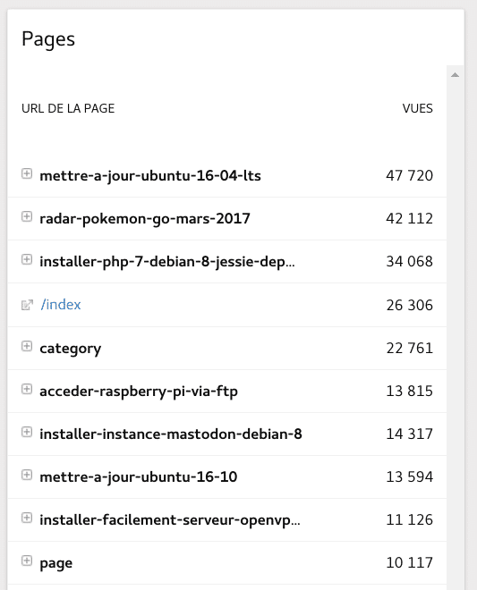Sort by VUES column header
Screen dimensions: 477x590
417,108
